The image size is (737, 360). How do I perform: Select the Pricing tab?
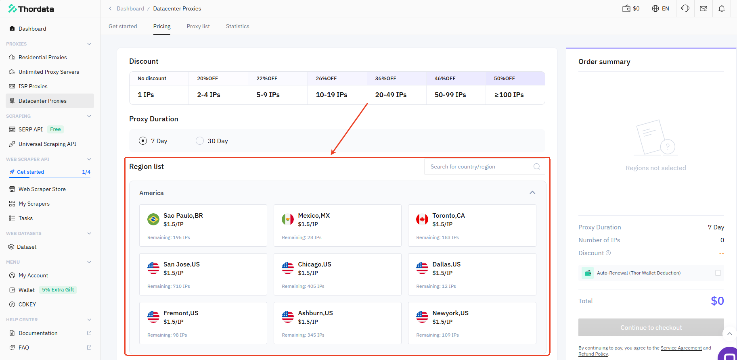tap(162, 26)
